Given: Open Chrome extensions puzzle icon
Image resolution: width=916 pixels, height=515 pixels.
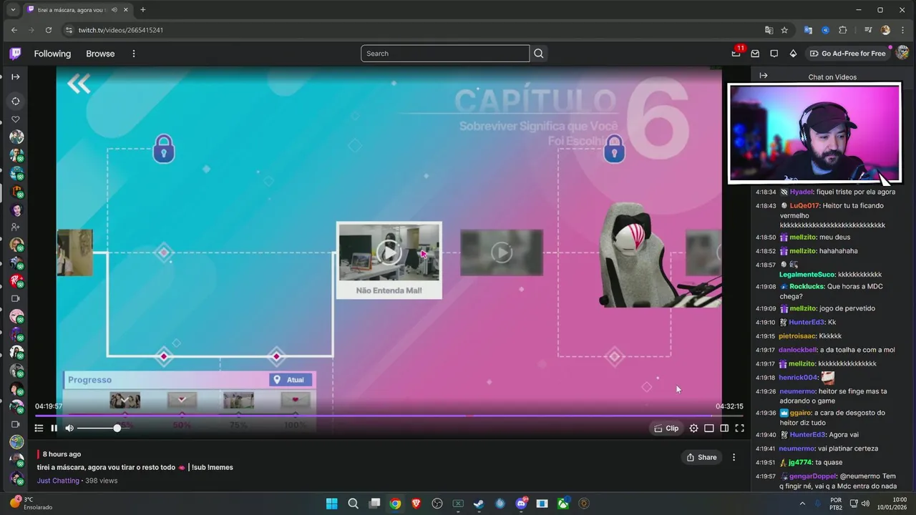Looking at the screenshot, I should click(x=842, y=30).
